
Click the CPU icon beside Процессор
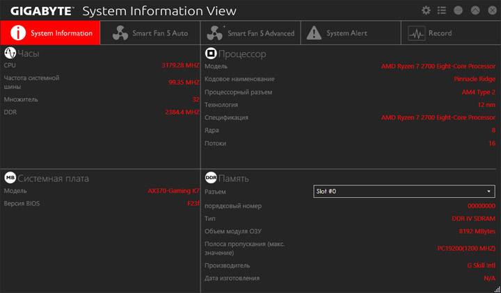(210, 53)
